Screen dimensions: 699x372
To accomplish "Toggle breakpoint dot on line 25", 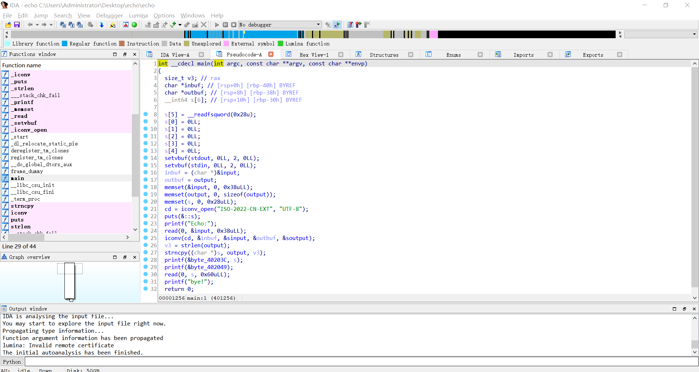I will click(146, 238).
